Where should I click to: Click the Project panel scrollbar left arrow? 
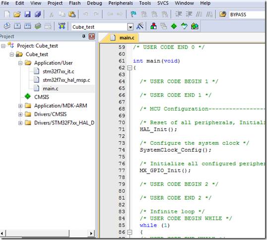click(2, 233)
